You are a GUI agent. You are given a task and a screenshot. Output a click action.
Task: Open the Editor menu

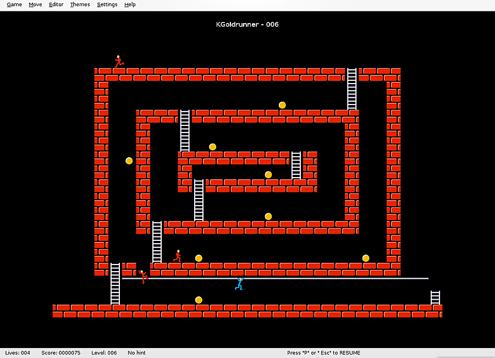(56, 4)
